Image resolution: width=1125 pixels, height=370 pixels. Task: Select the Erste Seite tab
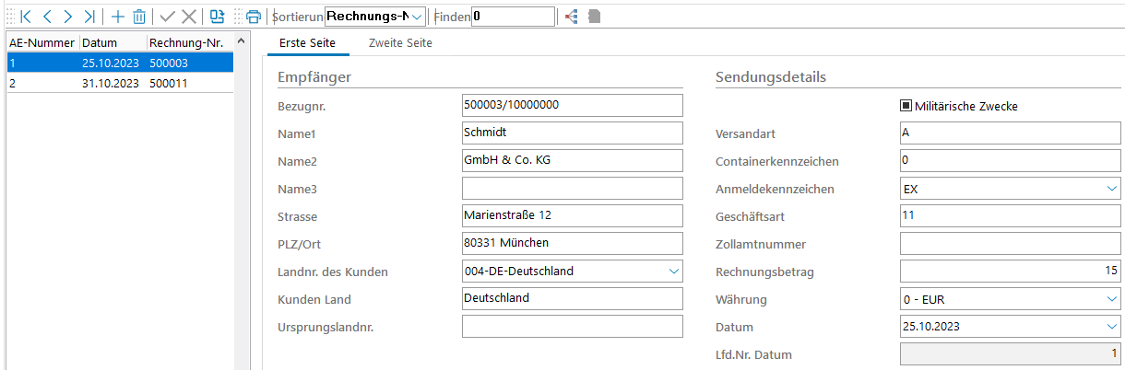pyautogui.click(x=307, y=43)
